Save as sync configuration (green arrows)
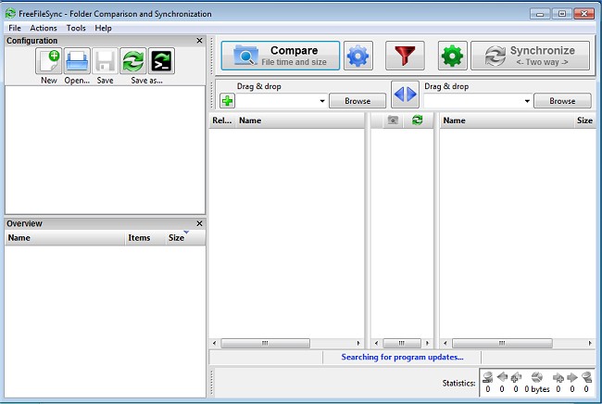This screenshot has height=404, width=602. [132, 60]
